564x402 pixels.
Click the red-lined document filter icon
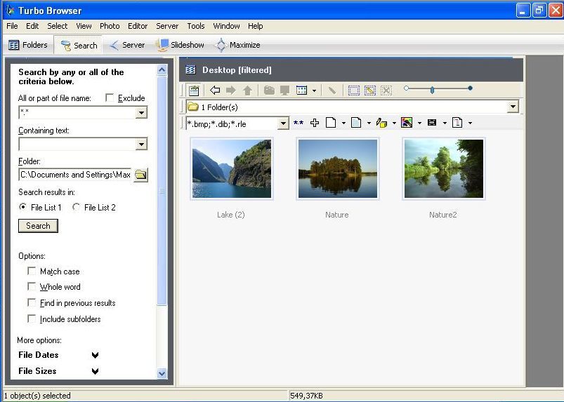coord(457,123)
